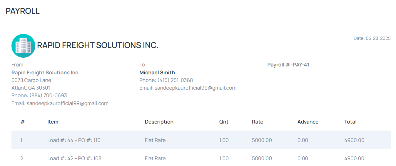
Task: Click the Item column header
Action: pos(53,122)
